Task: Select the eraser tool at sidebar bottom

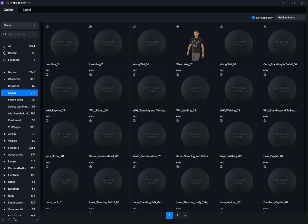Action: tap(9, 220)
